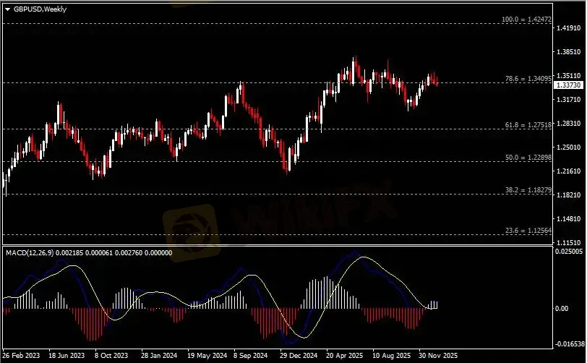
Task: Click the 1.41910 price axis value
Action: click(569, 28)
